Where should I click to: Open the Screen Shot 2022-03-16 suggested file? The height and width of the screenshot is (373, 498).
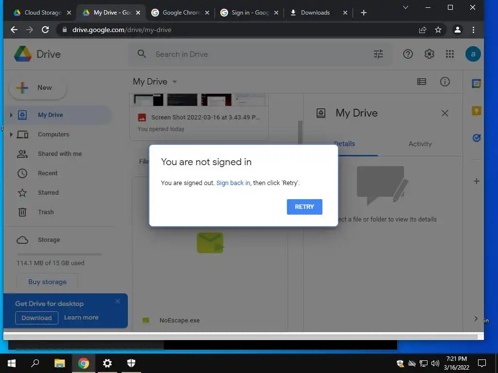(199, 118)
